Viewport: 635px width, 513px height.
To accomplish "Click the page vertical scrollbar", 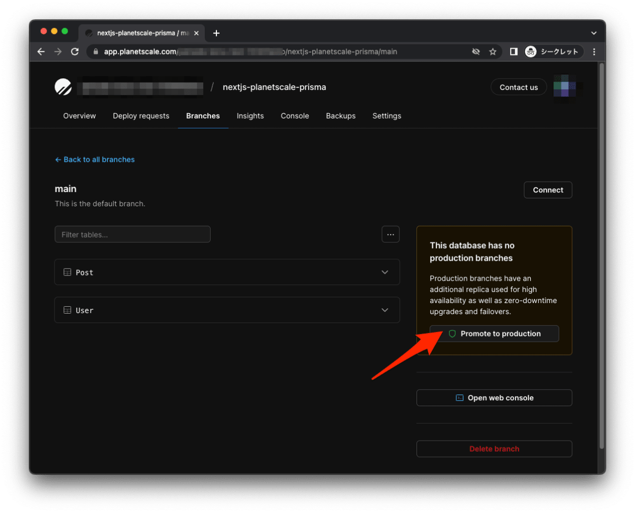I will pos(601,256).
